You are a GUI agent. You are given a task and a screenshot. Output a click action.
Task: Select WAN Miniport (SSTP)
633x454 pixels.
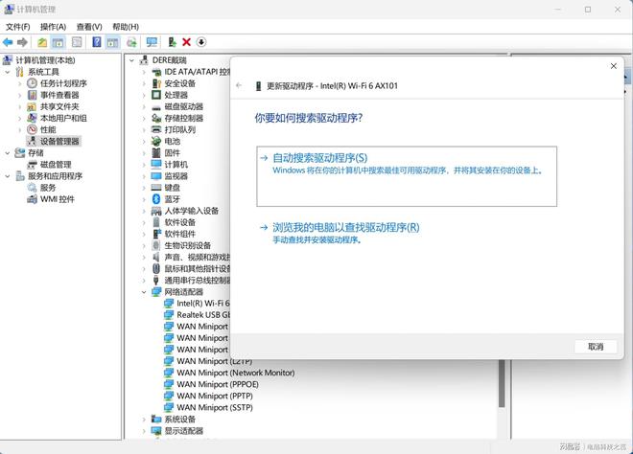pos(215,408)
